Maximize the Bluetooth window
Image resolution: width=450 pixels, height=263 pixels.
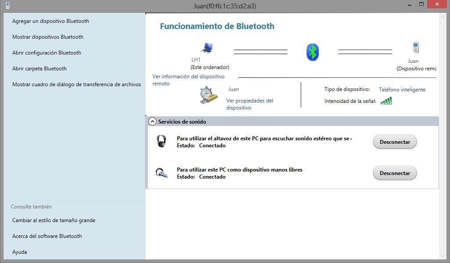[421, 4]
